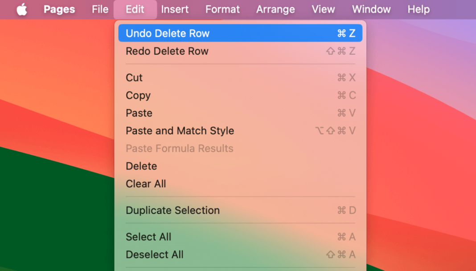Open the Help menu
This screenshot has height=271, width=476.
(x=418, y=9)
